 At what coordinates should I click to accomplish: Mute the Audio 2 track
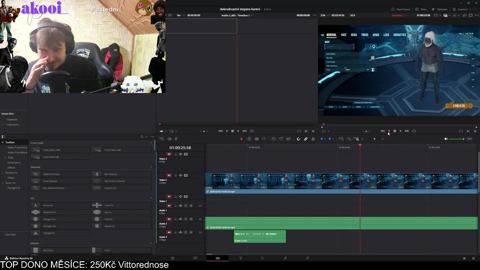191,219
